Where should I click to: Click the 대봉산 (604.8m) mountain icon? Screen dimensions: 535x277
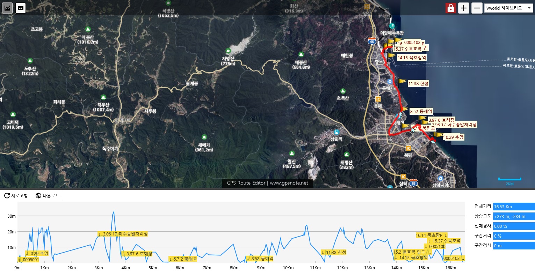tap(301, 54)
